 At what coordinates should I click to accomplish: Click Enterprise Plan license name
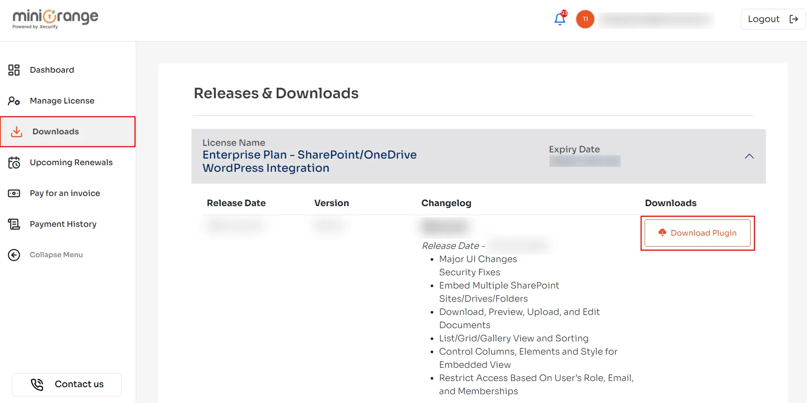click(310, 161)
